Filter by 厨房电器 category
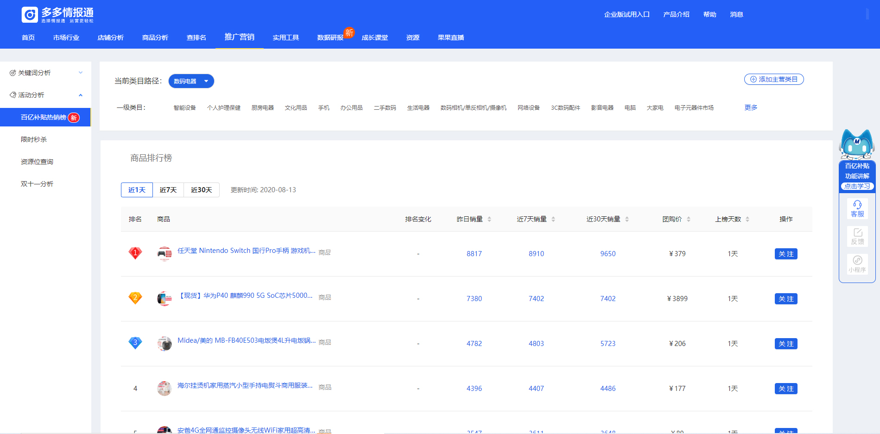The width and height of the screenshot is (880, 434). pyautogui.click(x=263, y=107)
